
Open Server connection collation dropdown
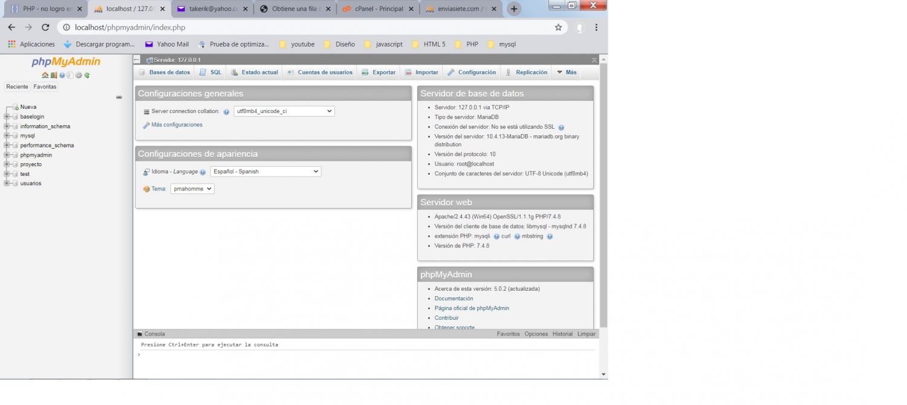284,111
